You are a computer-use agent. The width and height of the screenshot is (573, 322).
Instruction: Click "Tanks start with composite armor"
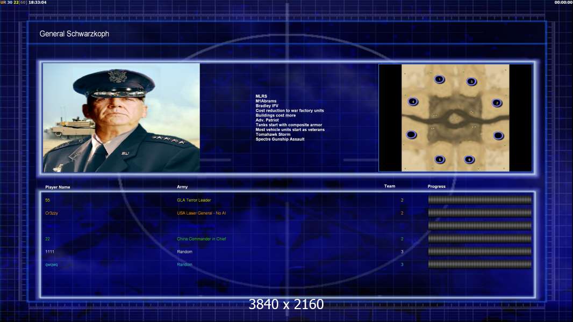coord(289,125)
